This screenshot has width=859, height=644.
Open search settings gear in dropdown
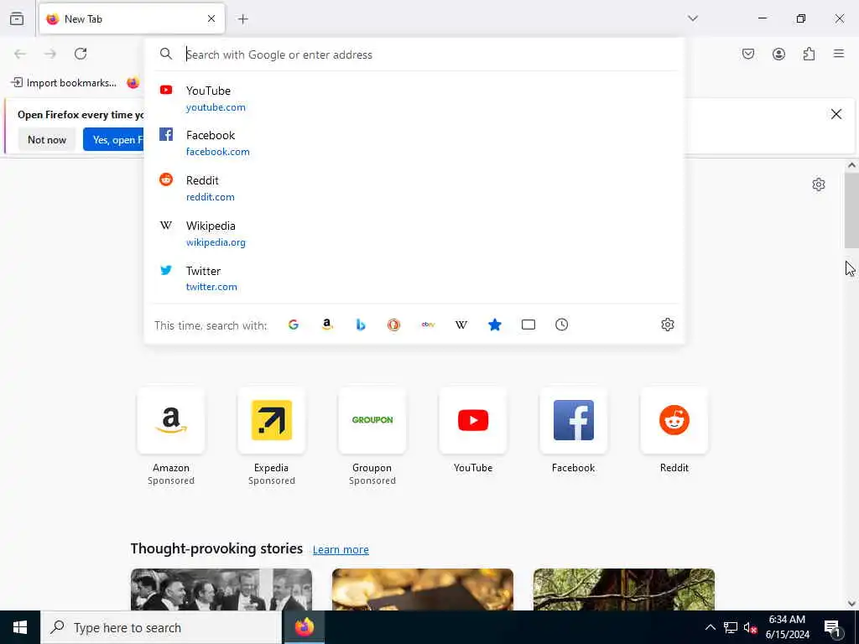667,325
